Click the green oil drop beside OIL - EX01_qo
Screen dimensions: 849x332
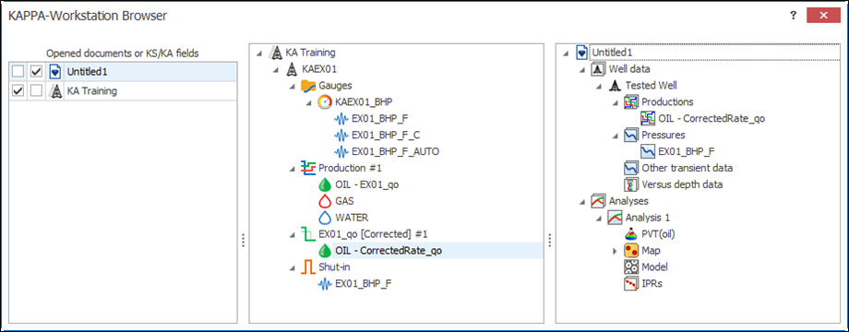click(324, 184)
